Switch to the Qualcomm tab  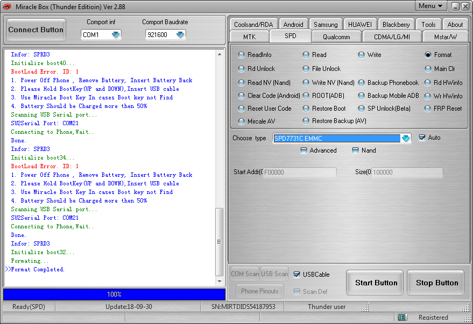(x=336, y=37)
